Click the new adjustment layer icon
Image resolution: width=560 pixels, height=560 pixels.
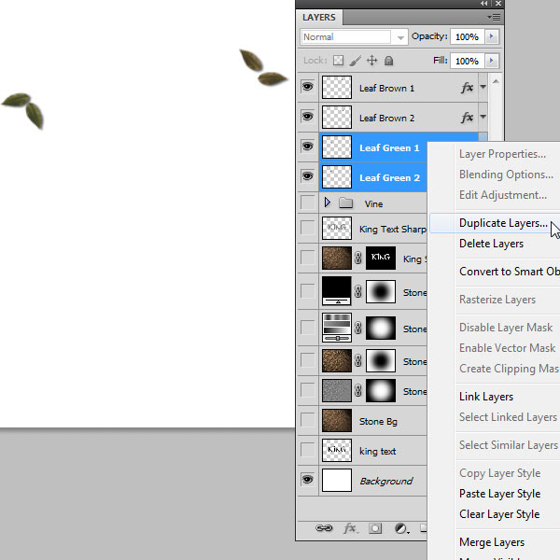point(401,528)
